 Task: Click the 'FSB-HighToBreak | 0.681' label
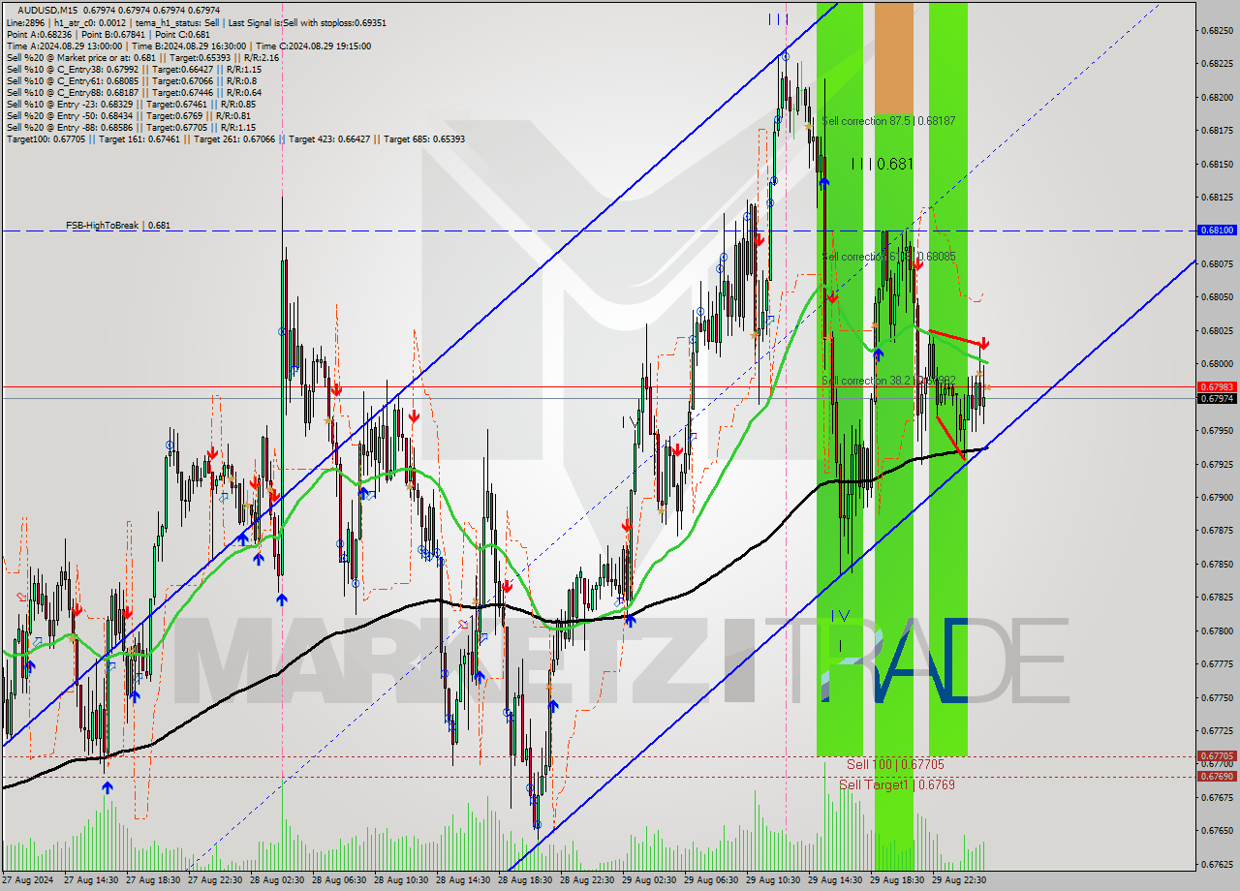click(x=118, y=225)
